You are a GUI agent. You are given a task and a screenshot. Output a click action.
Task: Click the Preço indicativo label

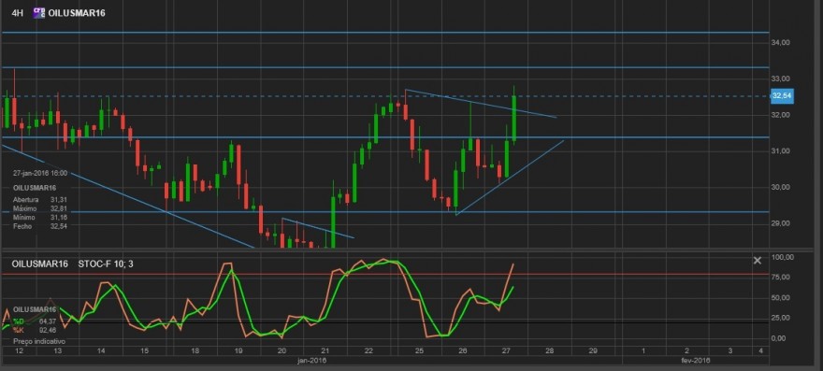[x=39, y=341]
